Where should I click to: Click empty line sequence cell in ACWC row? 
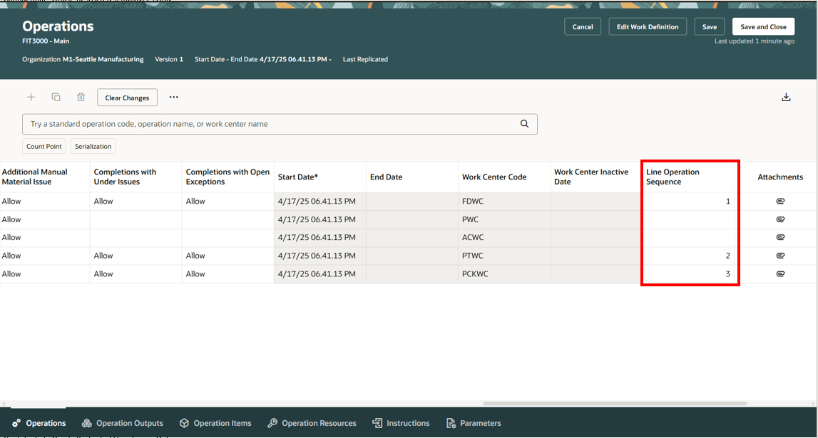coord(690,237)
